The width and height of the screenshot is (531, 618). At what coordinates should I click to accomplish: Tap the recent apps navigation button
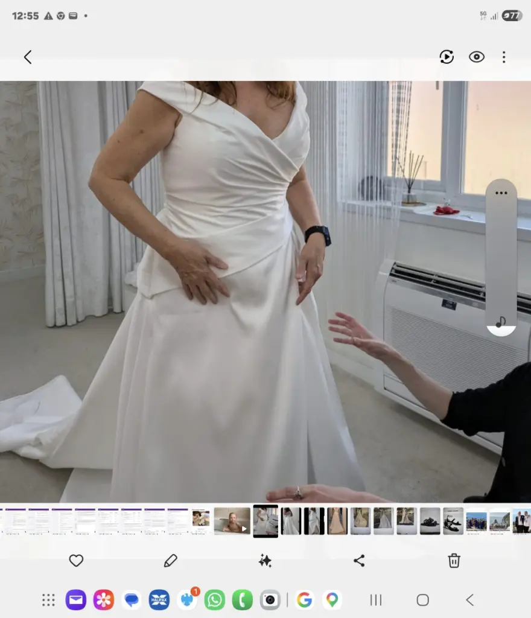376,600
